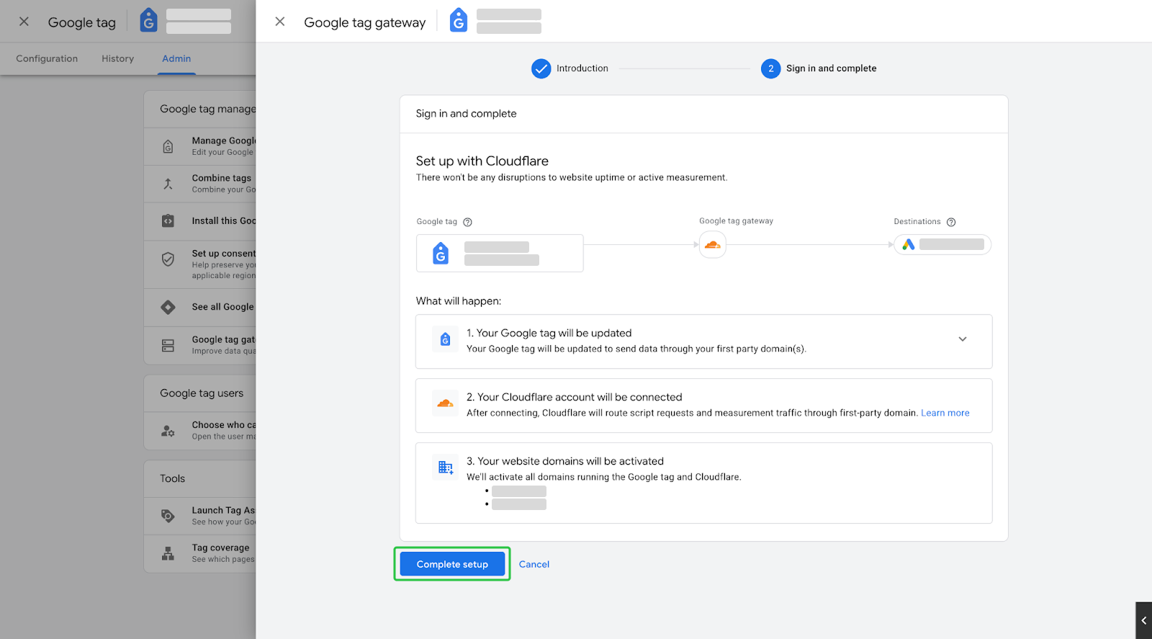Viewport: 1152px width, 639px height.
Task: Click the Google tag gateway server icon
Action: tap(168, 346)
